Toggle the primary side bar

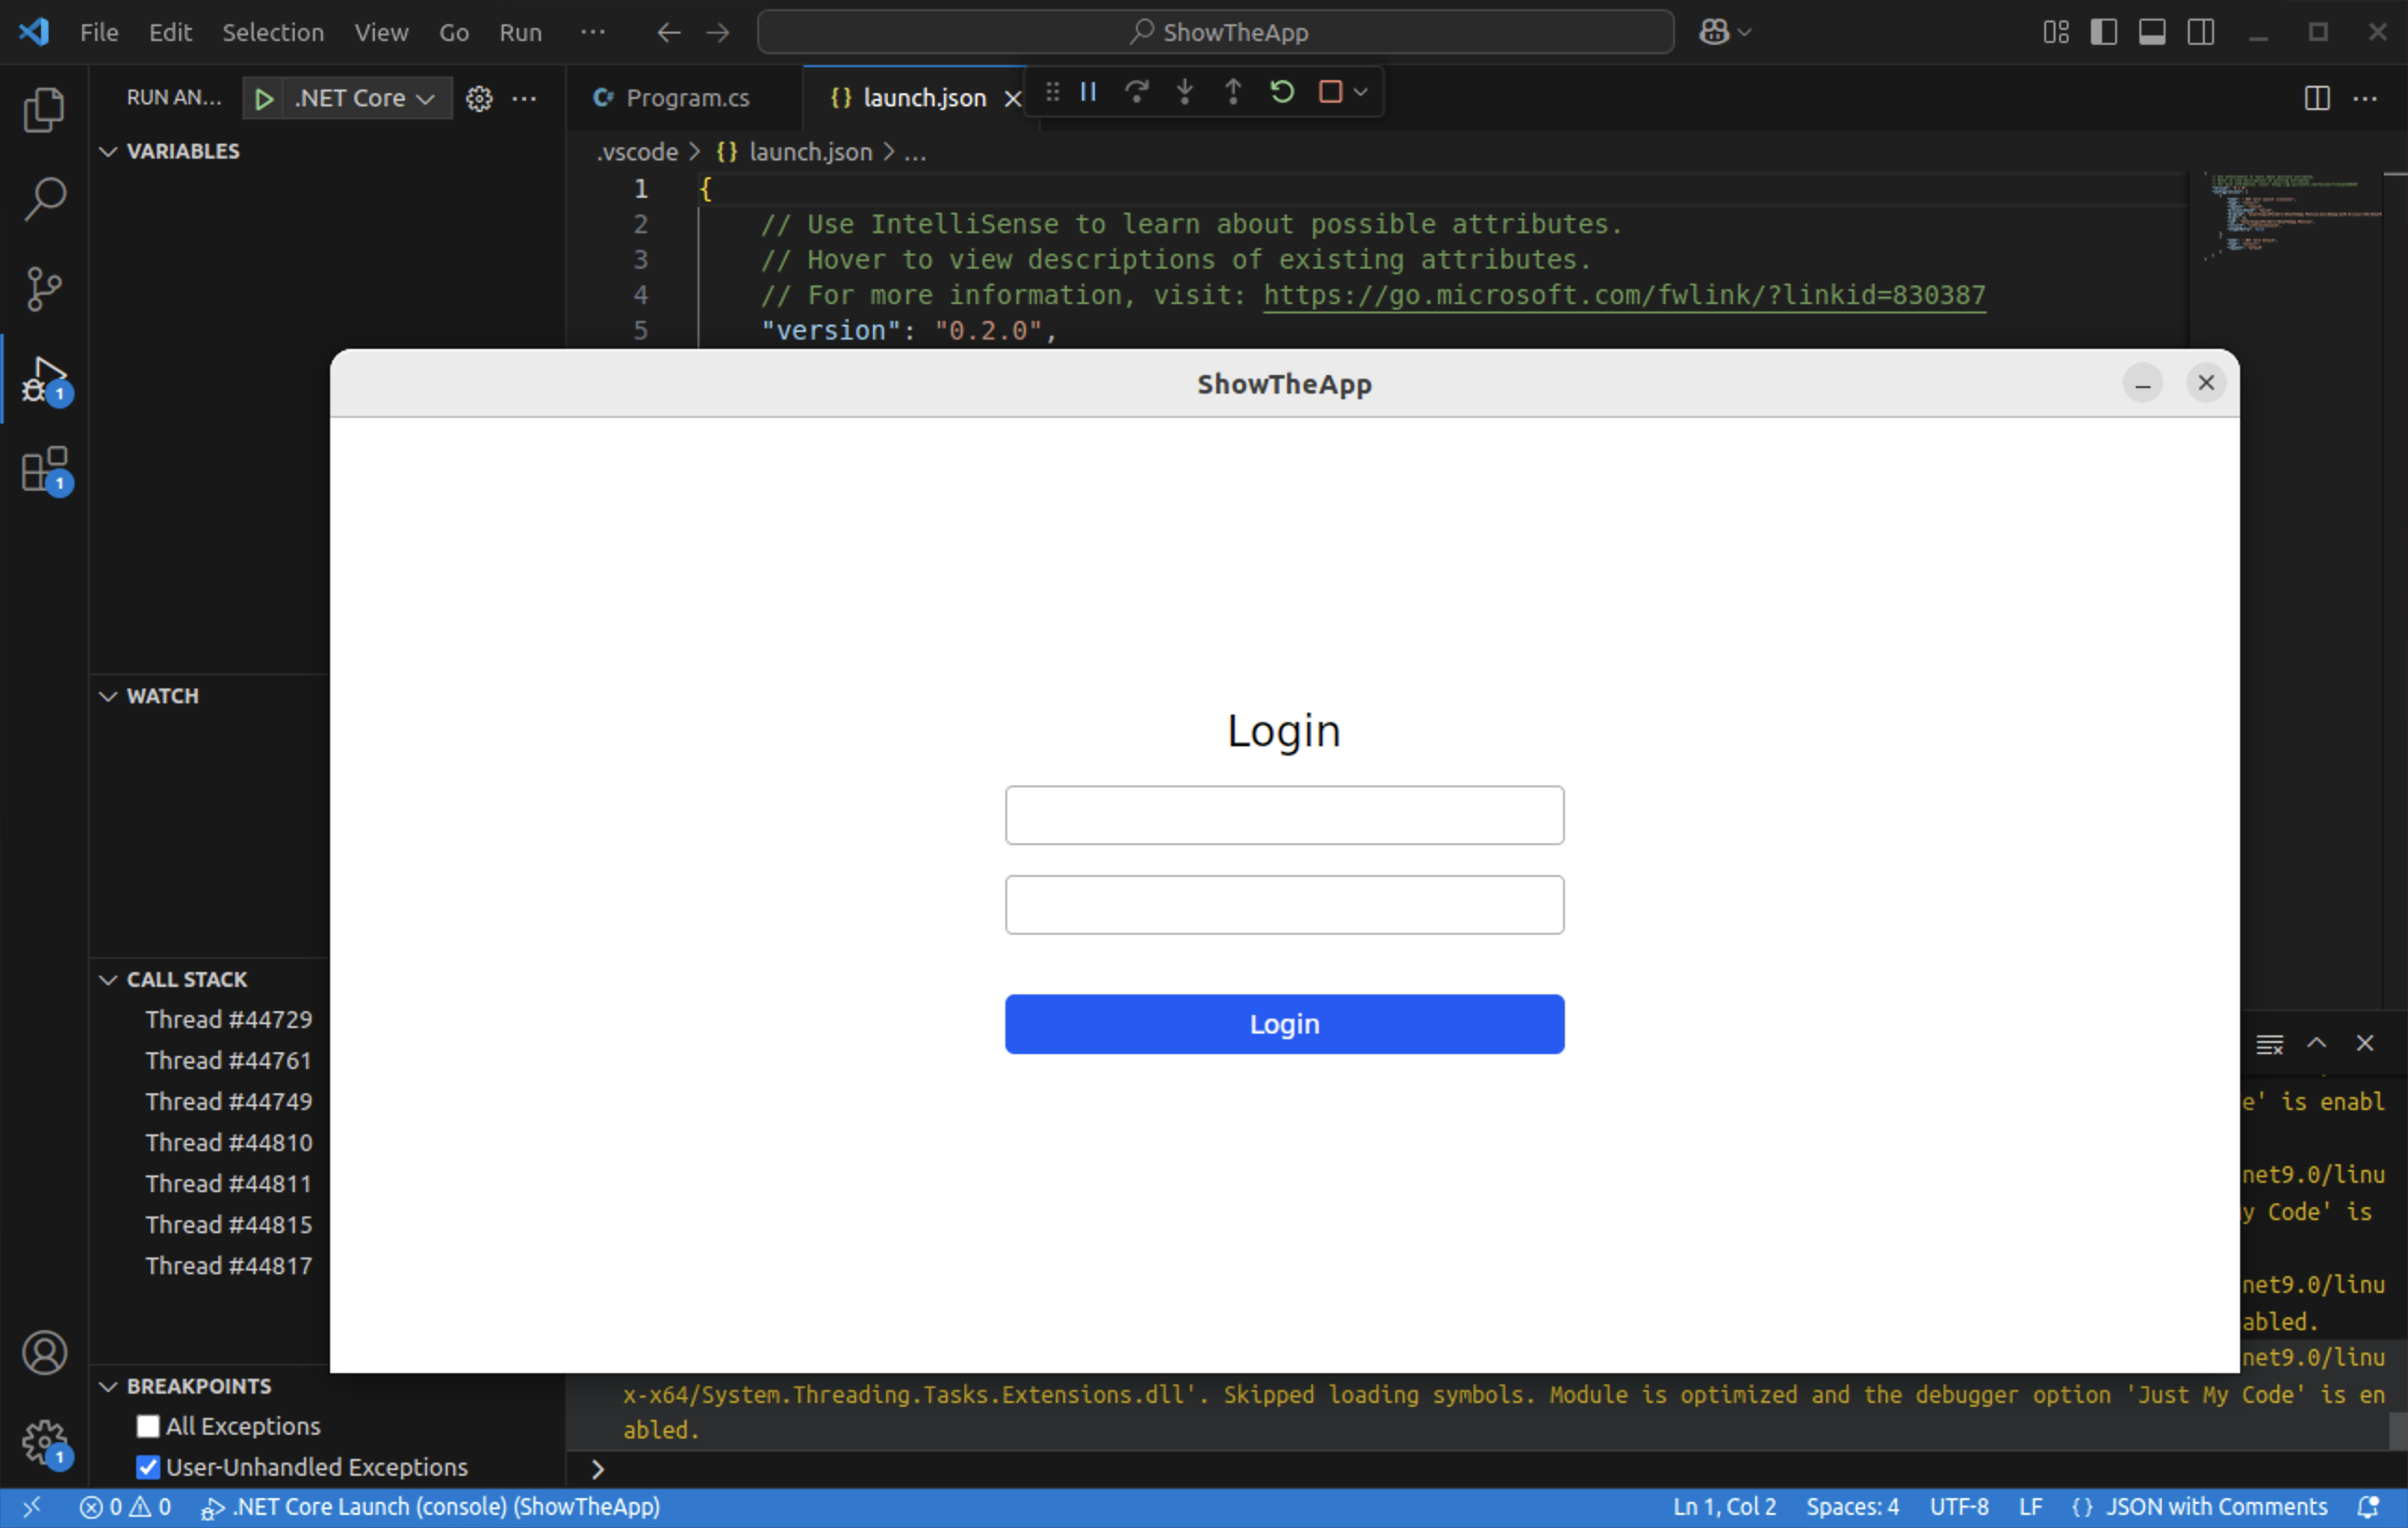point(2103,32)
